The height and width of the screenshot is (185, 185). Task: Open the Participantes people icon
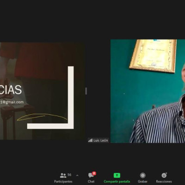click(63, 175)
